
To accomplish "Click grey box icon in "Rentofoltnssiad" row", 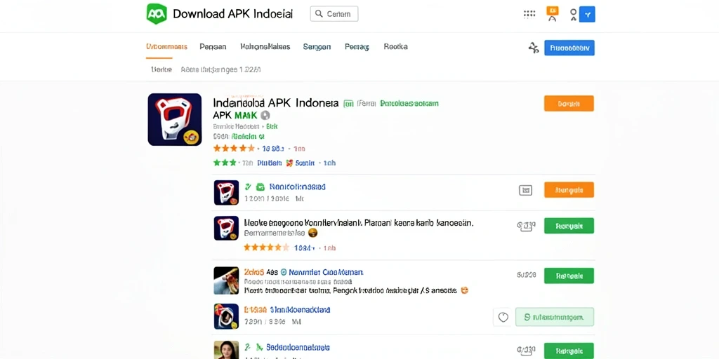I will pyautogui.click(x=525, y=190).
